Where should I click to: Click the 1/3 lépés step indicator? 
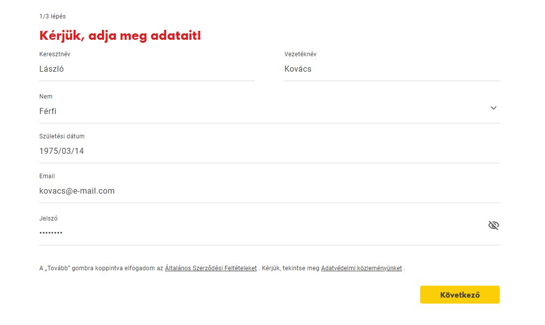pyautogui.click(x=52, y=16)
